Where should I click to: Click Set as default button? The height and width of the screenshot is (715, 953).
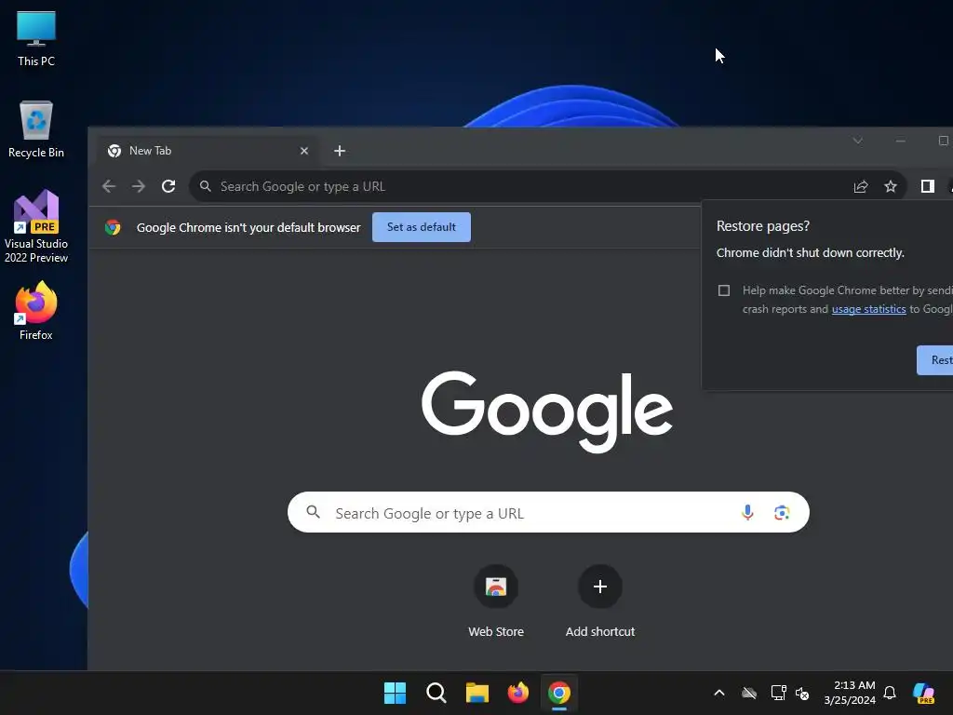click(422, 227)
